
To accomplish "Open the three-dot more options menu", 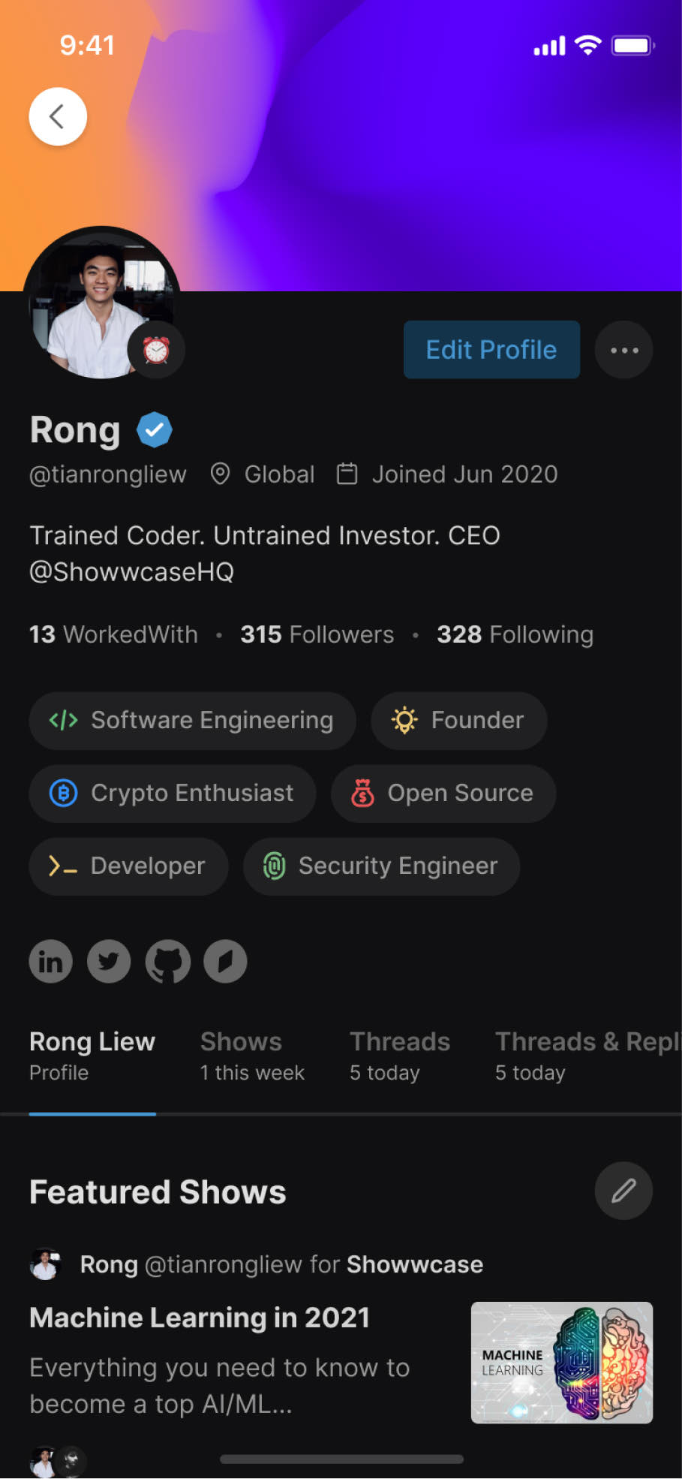I will [623, 350].
